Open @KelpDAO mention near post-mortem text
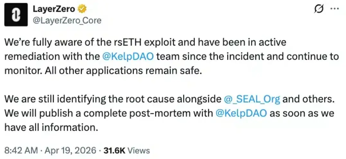Viewport: 346px width, 159px height. tap(241, 113)
